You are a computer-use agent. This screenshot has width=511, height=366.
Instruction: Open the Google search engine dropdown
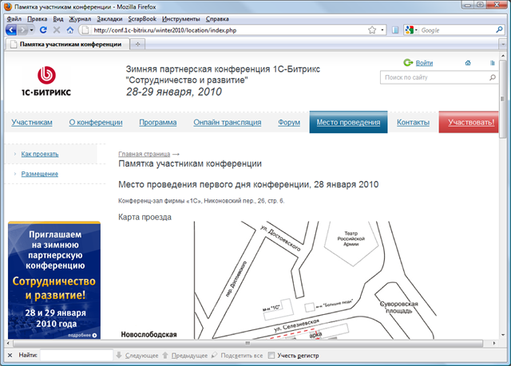pyautogui.click(x=411, y=30)
